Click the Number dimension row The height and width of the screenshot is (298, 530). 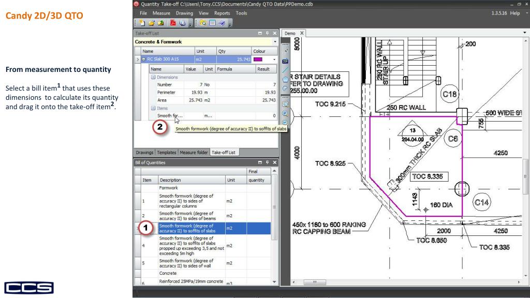(x=213, y=85)
